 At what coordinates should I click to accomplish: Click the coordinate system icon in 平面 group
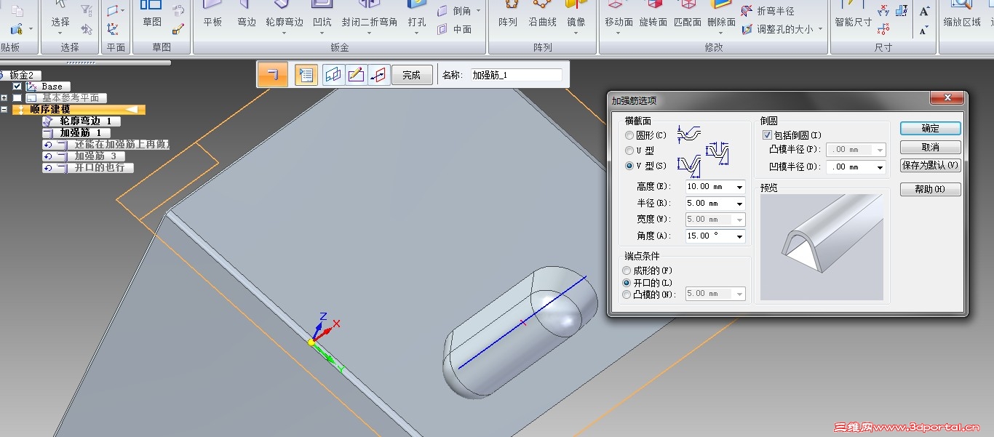pos(114,29)
